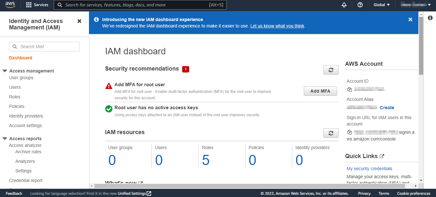Open My security credentials link
The width and height of the screenshot is (436, 197).
click(369, 169)
